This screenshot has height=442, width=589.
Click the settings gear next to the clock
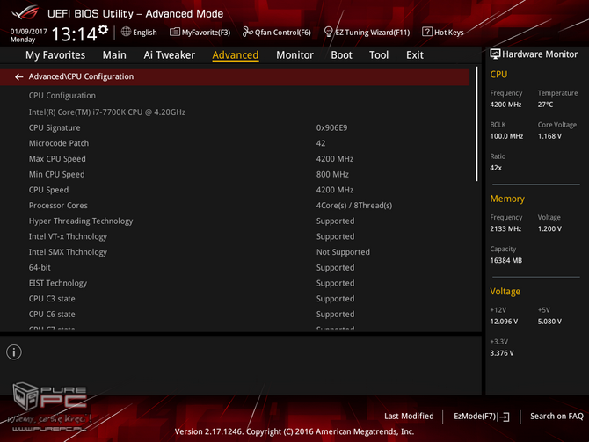(x=103, y=30)
